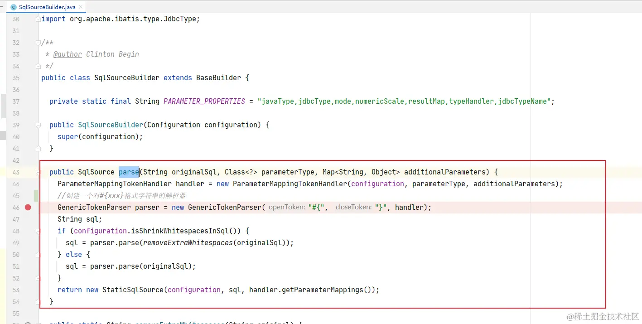Click the highlighted word parse on line 43

click(x=129, y=172)
